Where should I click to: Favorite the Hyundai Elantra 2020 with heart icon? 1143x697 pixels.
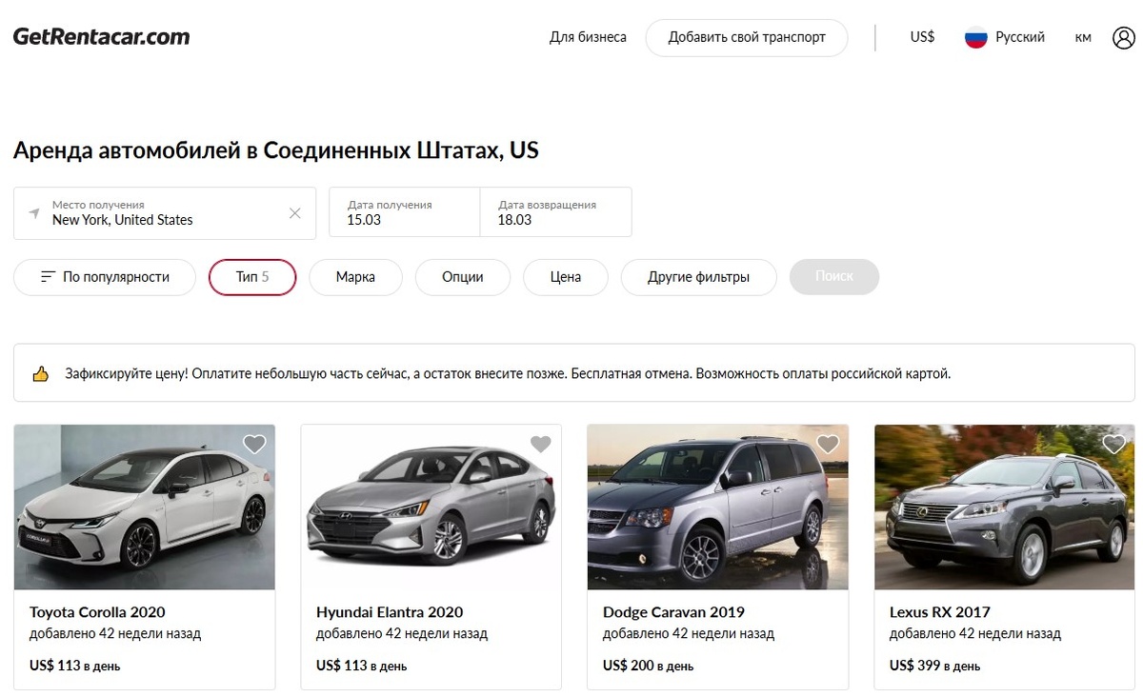(541, 444)
